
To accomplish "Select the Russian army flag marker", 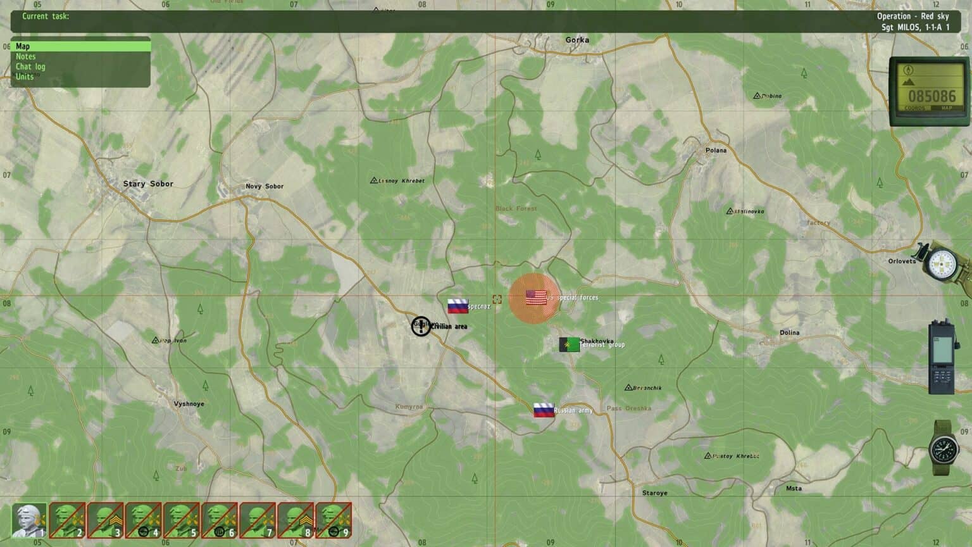I will point(543,410).
